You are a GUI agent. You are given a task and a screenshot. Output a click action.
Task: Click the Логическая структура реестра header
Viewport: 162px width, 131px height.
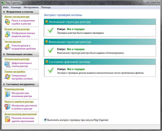pos(100,22)
